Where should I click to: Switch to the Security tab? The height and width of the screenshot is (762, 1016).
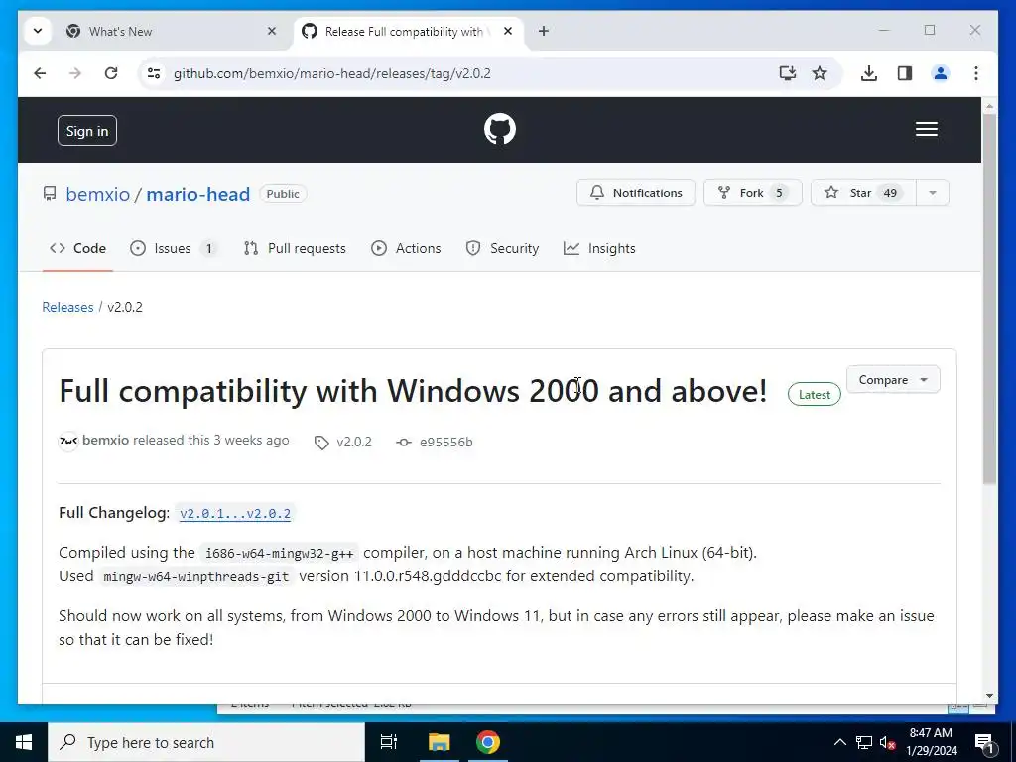coord(502,249)
